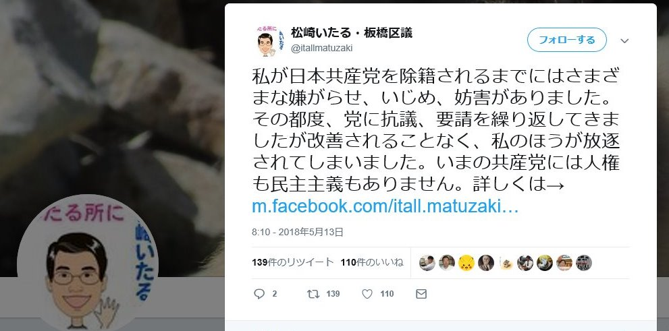Send tweet via envelope message icon
The width and height of the screenshot is (669, 331).
pyautogui.click(x=421, y=294)
